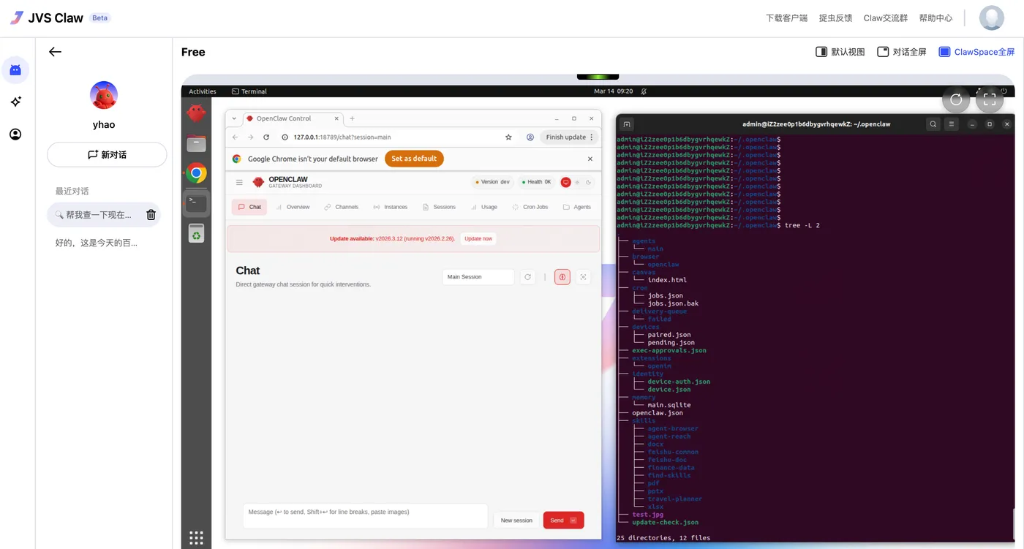Open the account profile icon in JVS sidebar
Viewport: 1024px width, 549px height.
click(15, 135)
